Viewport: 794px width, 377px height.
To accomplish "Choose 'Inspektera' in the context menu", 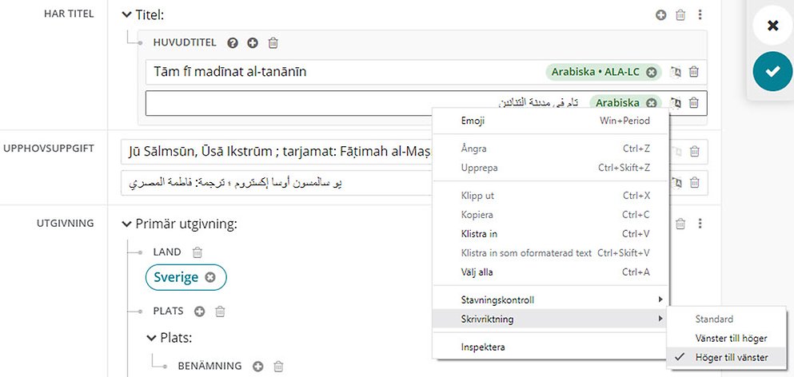I will click(x=550, y=347).
